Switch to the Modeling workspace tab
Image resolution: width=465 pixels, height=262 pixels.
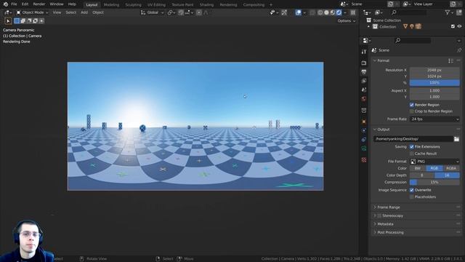[111, 4]
